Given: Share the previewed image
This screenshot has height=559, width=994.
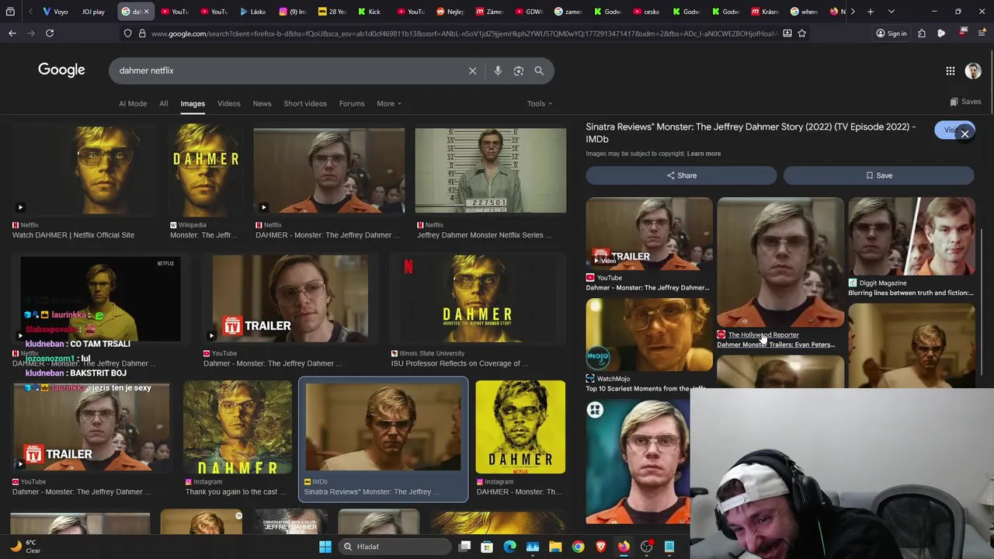Looking at the screenshot, I should coord(681,175).
